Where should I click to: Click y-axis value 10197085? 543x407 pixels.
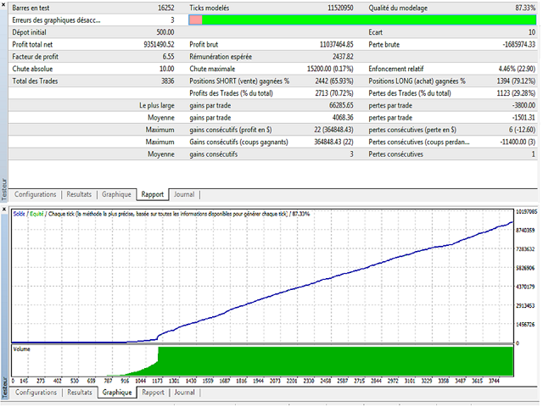(526, 211)
